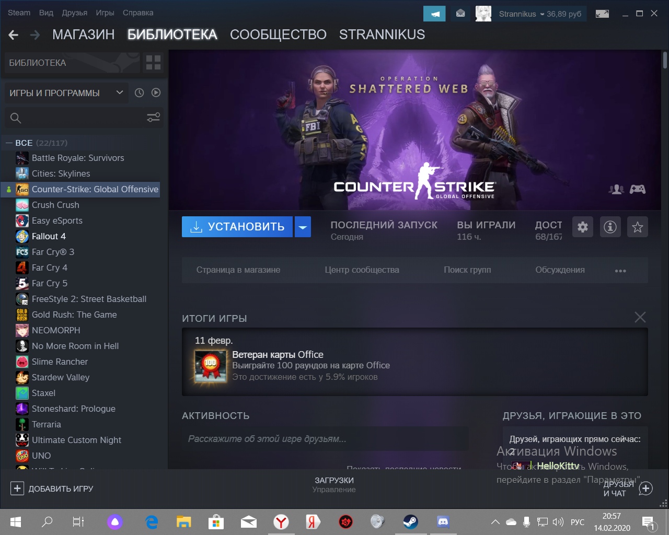Click the Strannikus profile avatar
Screen dimensions: 669x535
point(483,14)
